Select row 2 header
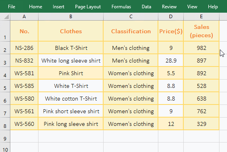This screenshot has width=227, height=152. [5, 48]
